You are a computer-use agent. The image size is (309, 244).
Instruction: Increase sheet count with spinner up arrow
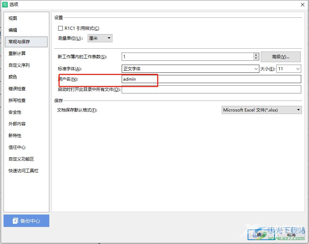coord(256,55)
